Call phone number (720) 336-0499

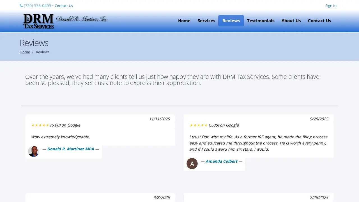pos(37,6)
